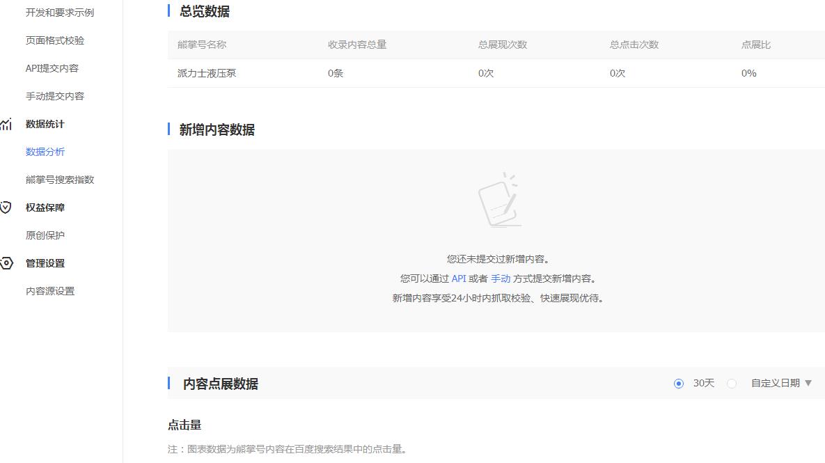Open the 开发和要求示例 page
Viewport: 825px width, 463px height.
(58, 12)
